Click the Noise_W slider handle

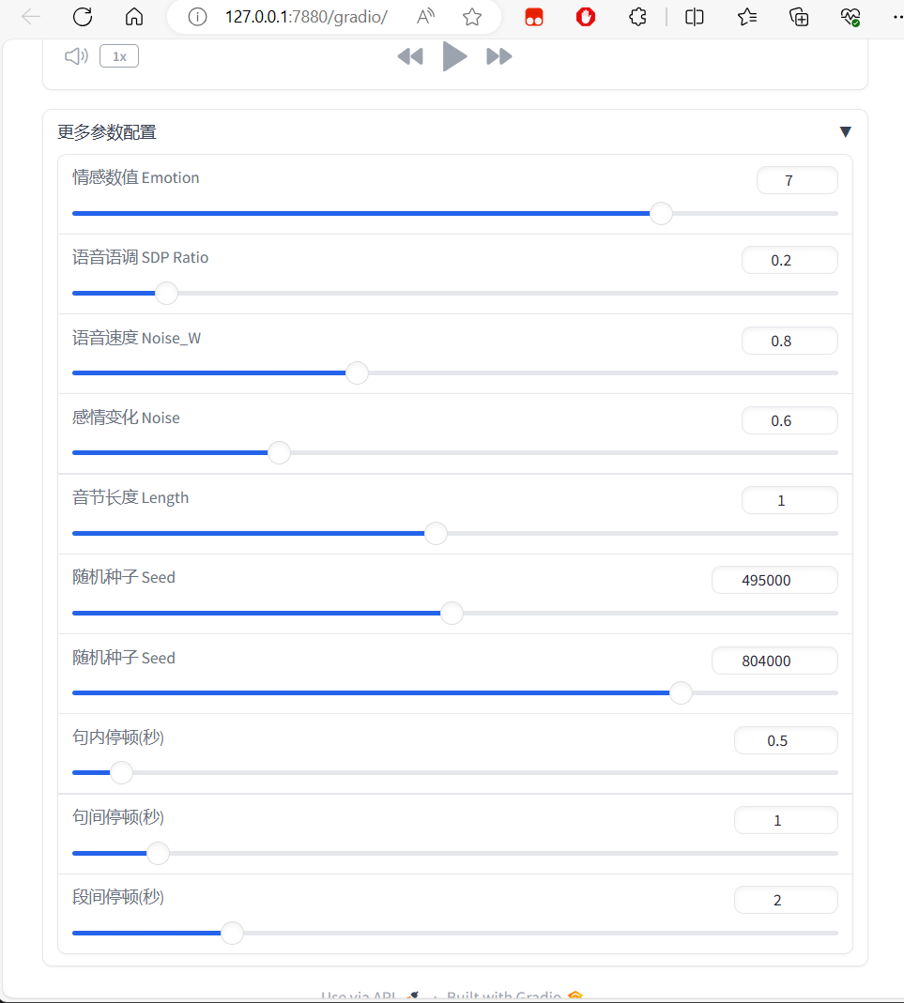[357, 372]
